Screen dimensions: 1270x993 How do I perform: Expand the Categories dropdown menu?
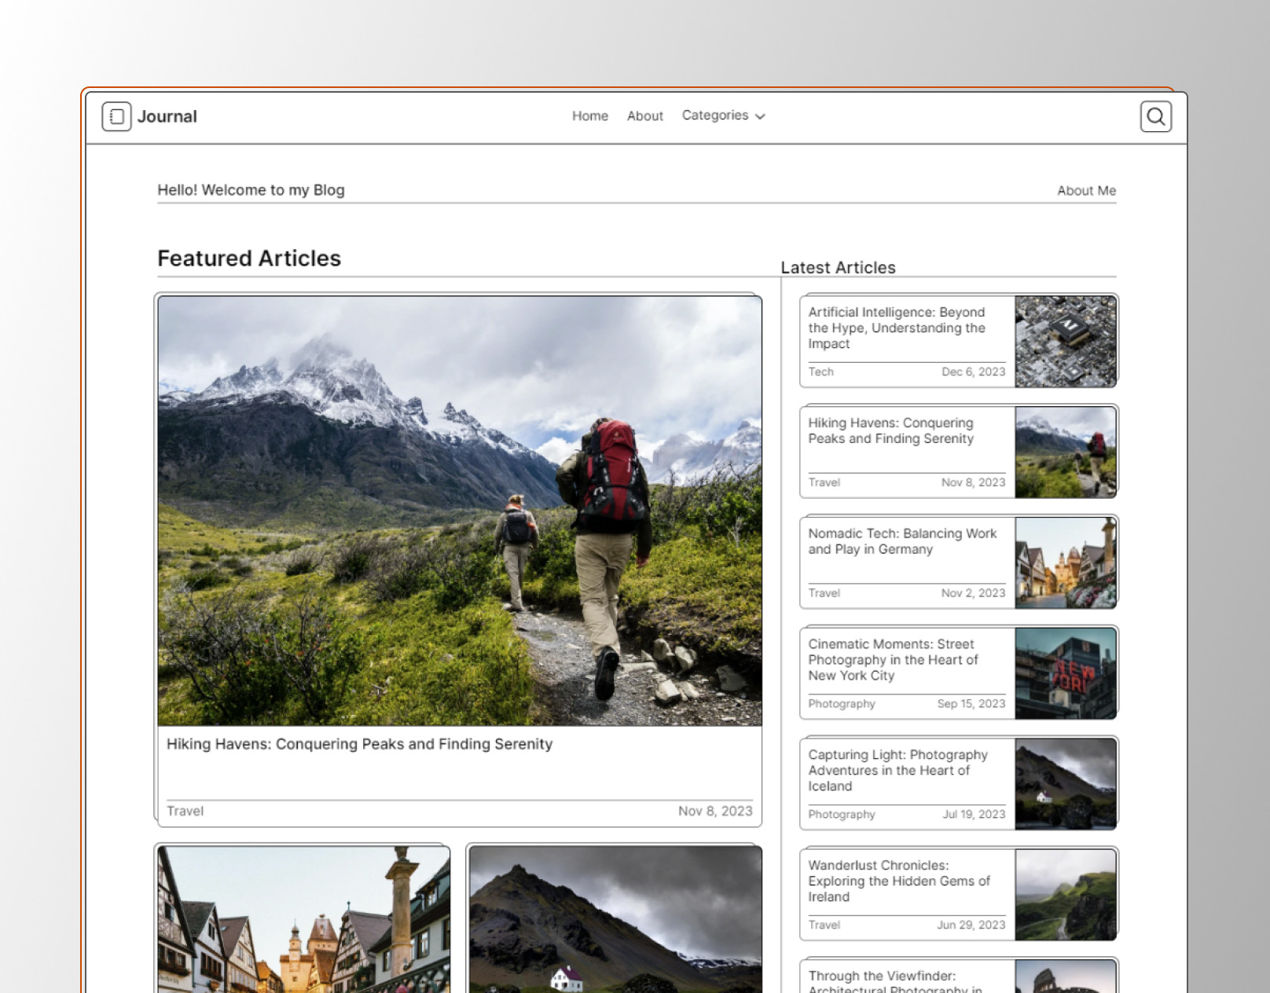[723, 115]
